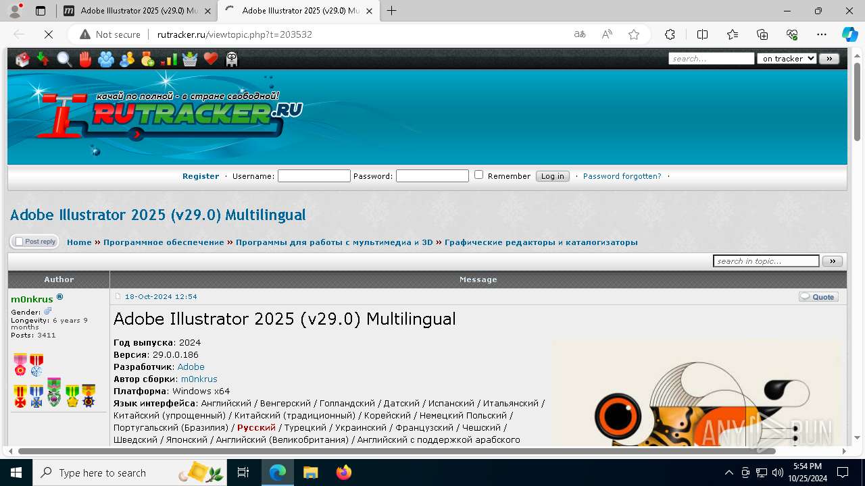Click the 18-Oct-2024 12:54 post date link
Screen dimensions: 865x486
(x=161, y=297)
